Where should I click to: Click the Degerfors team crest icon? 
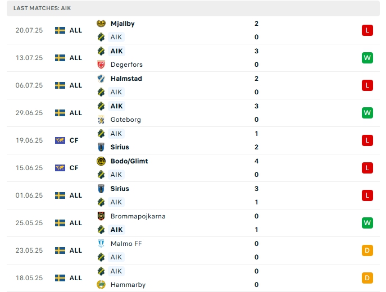click(x=101, y=65)
